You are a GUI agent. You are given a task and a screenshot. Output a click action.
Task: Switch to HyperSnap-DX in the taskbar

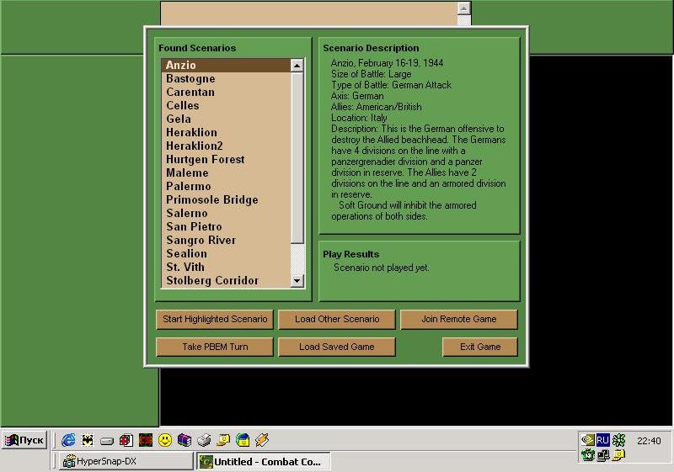[x=126, y=461]
